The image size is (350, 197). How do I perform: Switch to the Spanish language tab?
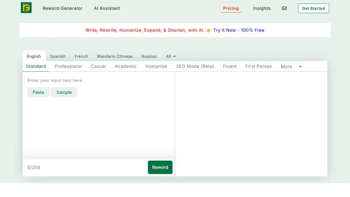coord(58,56)
